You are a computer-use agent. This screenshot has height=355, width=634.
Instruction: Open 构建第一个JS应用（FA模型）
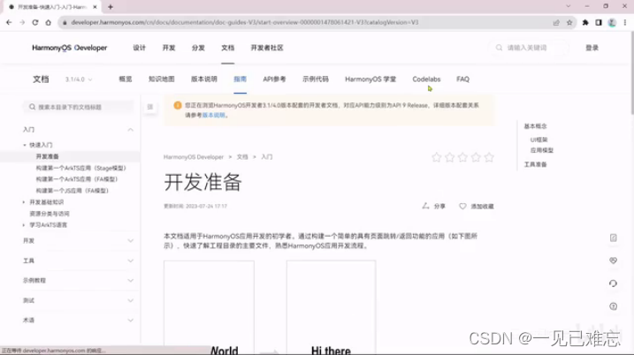point(73,191)
